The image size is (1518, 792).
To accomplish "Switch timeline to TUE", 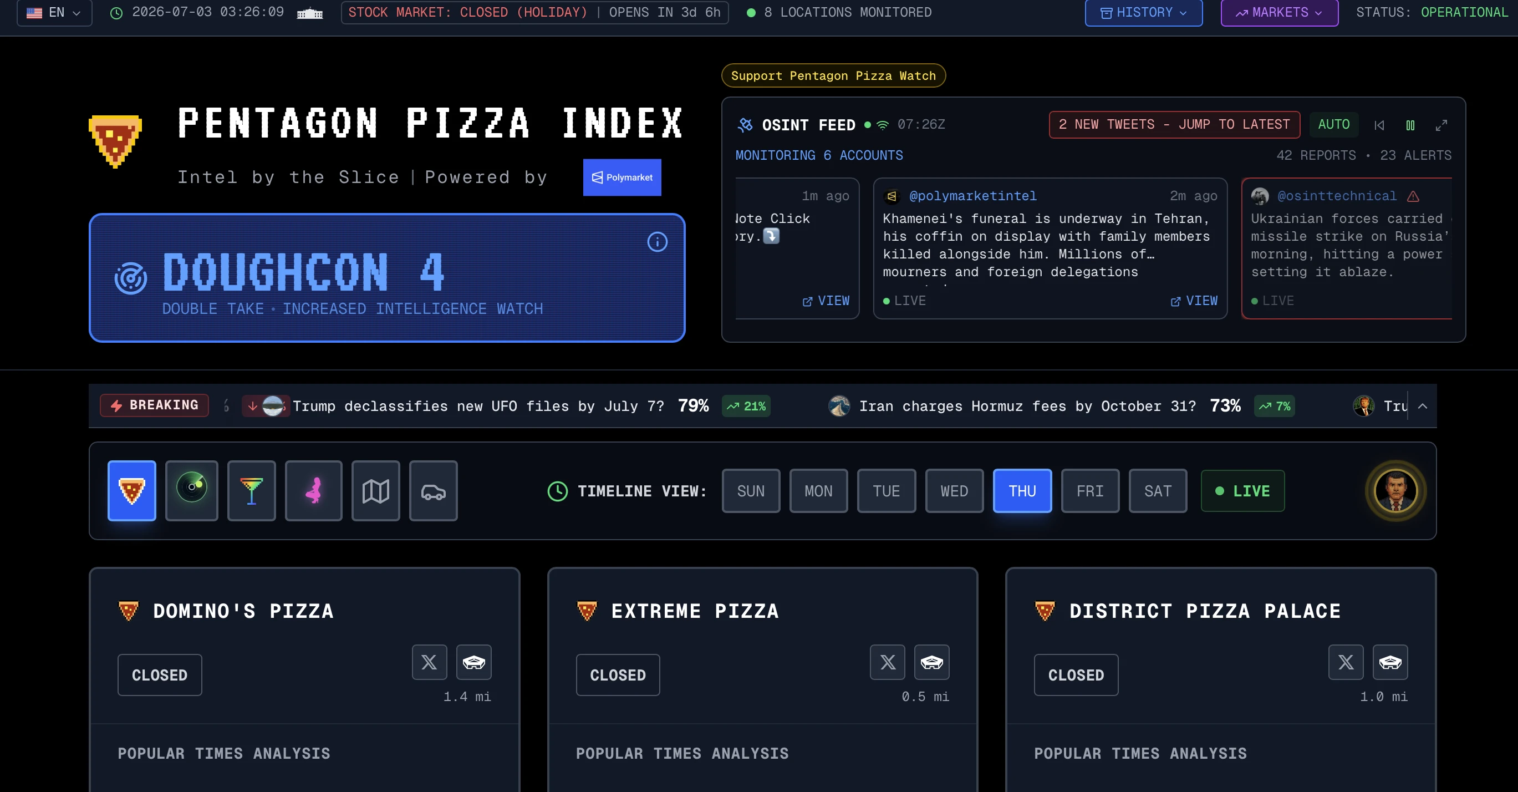I will tap(887, 491).
